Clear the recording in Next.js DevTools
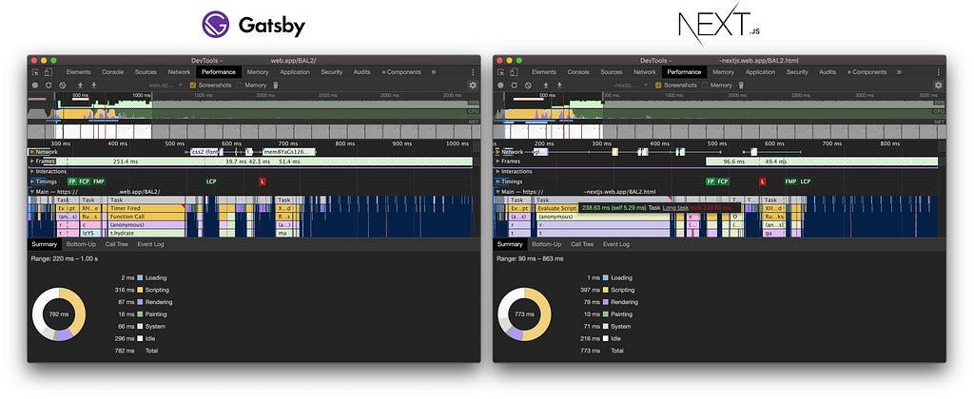This screenshot has width=974, height=399. click(x=528, y=85)
